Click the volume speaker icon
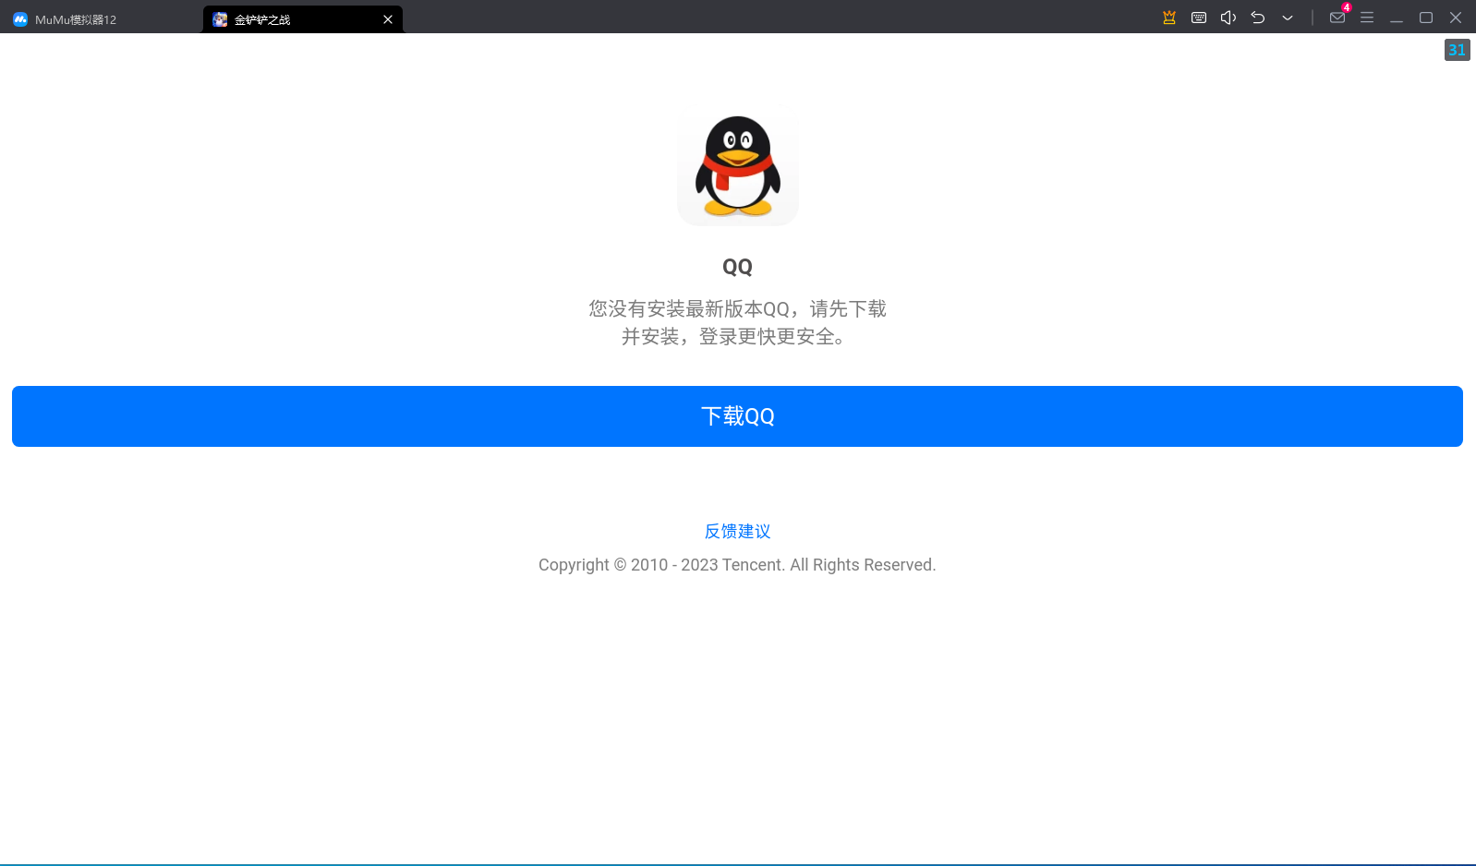Image resolution: width=1476 pixels, height=866 pixels. [x=1228, y=18]
